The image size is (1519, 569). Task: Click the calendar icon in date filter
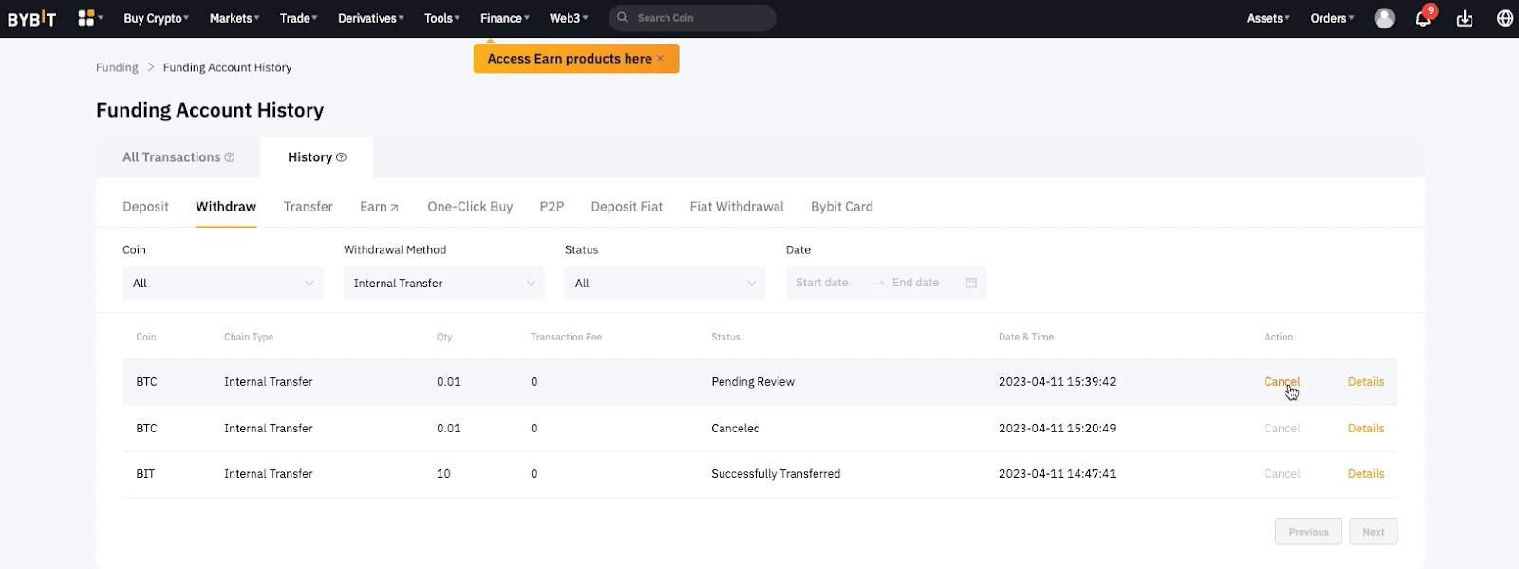tap(971, 283)
